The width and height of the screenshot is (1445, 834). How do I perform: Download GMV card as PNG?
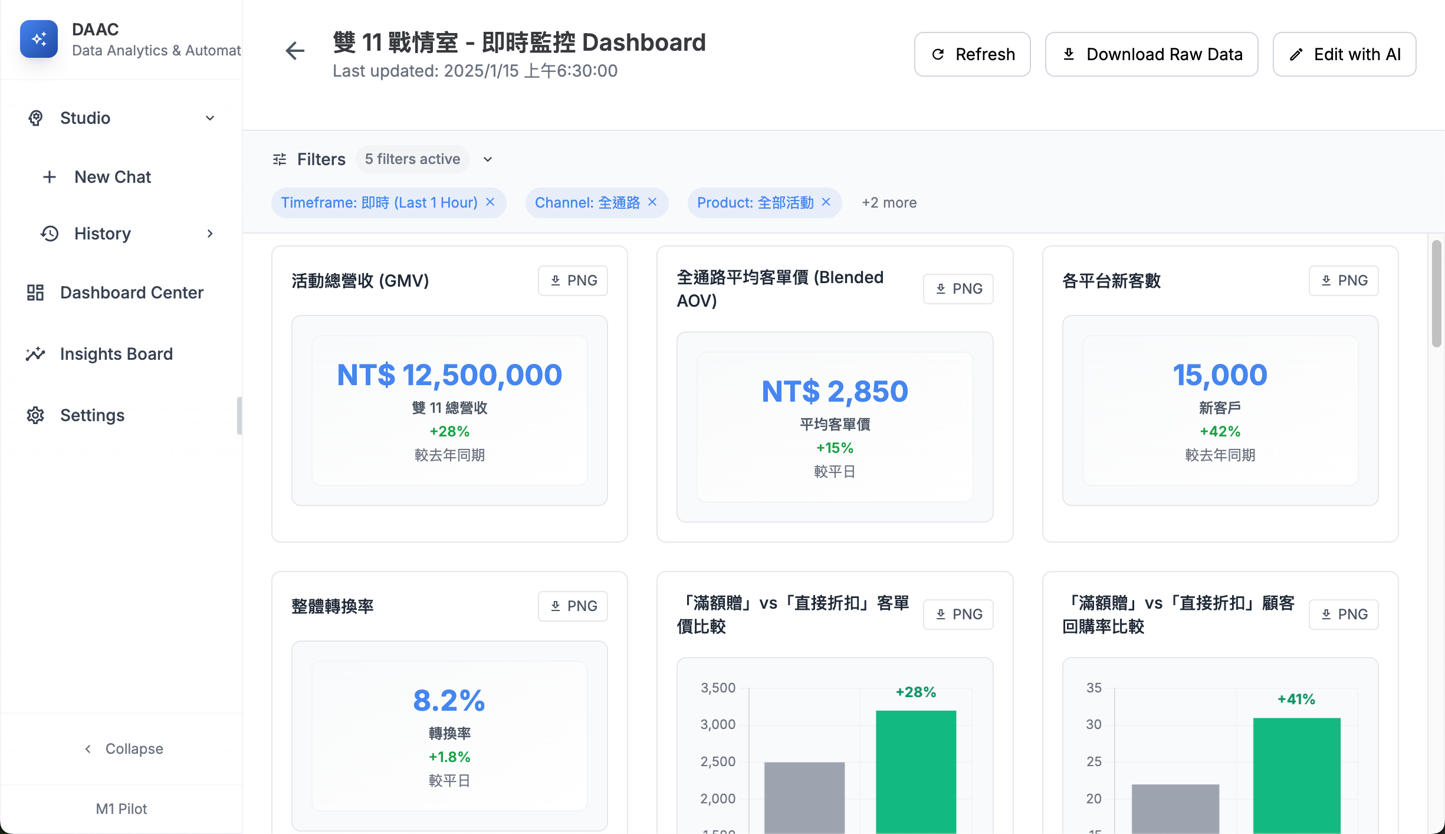(573, 281)
